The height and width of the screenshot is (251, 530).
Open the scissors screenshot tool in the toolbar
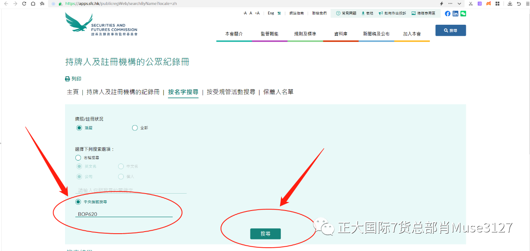coord(470,4)
